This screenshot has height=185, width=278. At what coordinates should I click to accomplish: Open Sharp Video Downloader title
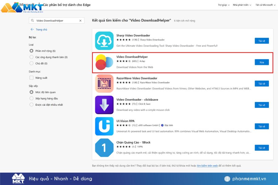(x=133, y=35)
